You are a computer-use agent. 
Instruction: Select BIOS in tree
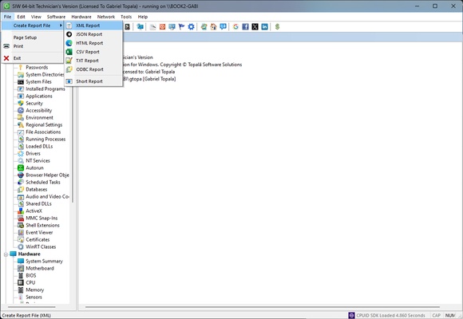pyautogui.click(x=31, y=276)
